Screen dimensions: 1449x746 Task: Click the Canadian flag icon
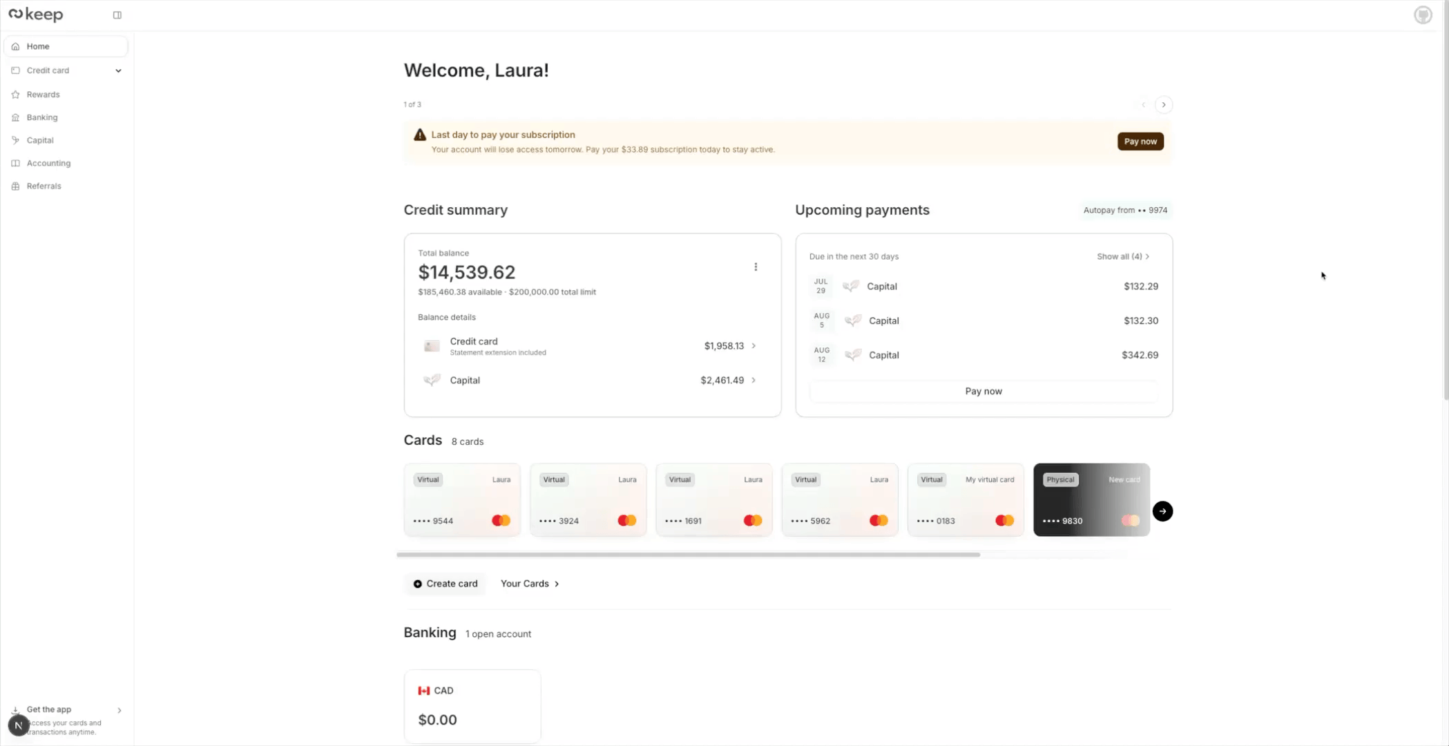(424, 691)
